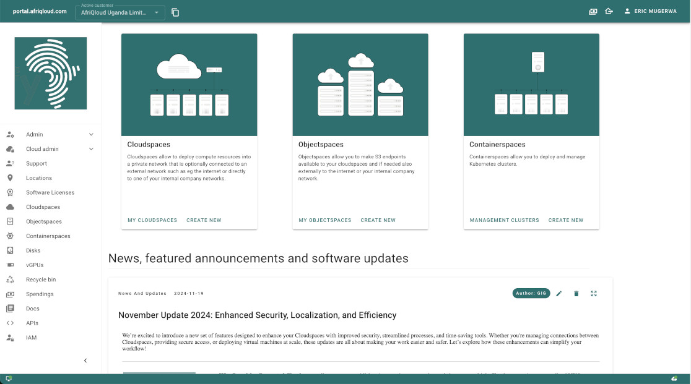Open Containerspaces from the sidebar
The image size is (691, 384).
click(x=48, y=236)
